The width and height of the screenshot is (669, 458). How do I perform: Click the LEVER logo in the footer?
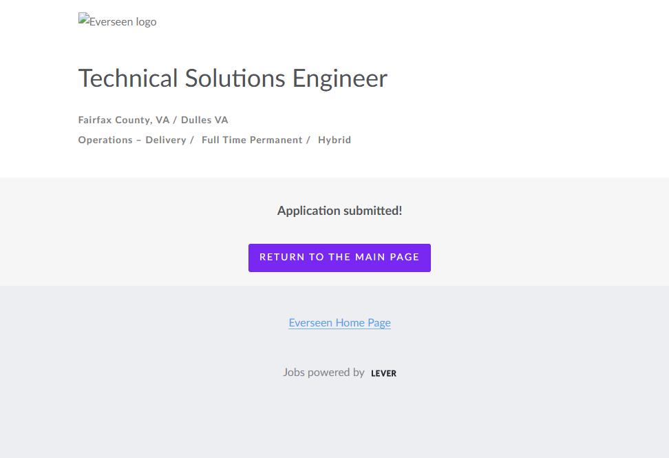pyautogui.click(x=383, y=373)
